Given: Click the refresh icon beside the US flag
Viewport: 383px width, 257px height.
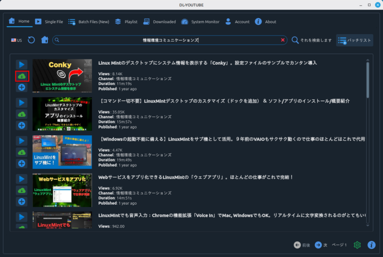Looking at the screenshot, I should [x=32, y=40].
